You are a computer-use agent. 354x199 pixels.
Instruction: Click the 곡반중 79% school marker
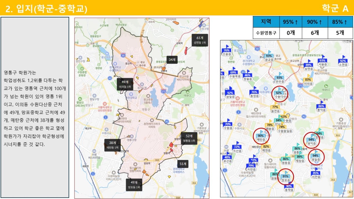coord(251,166)
